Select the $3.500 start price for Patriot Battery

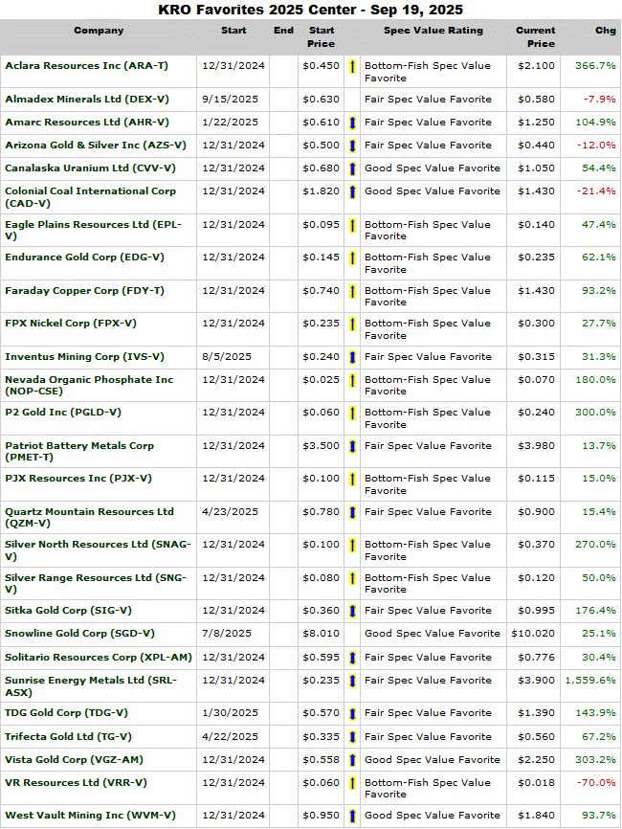point(321,446)
